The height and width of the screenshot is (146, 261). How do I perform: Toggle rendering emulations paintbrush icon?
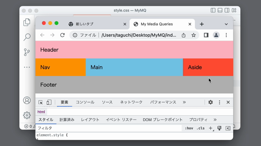(219, 128)
